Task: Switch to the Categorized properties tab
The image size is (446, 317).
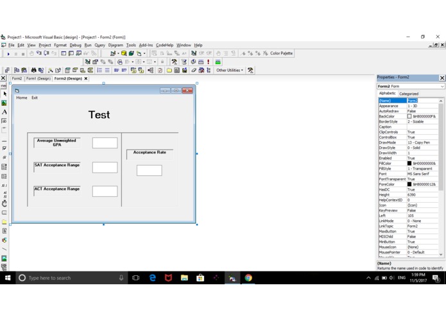Action: 409,94
